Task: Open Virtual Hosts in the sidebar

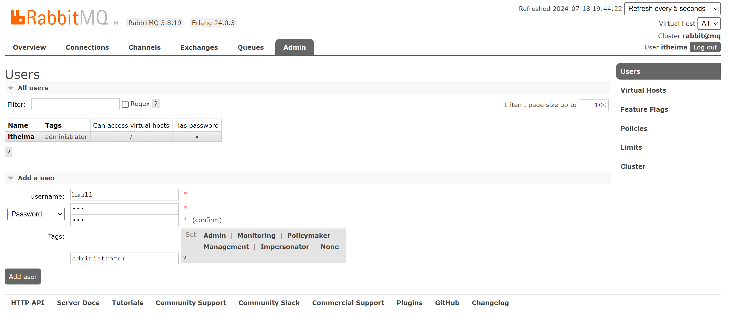Action: click(x=643, y=90)
